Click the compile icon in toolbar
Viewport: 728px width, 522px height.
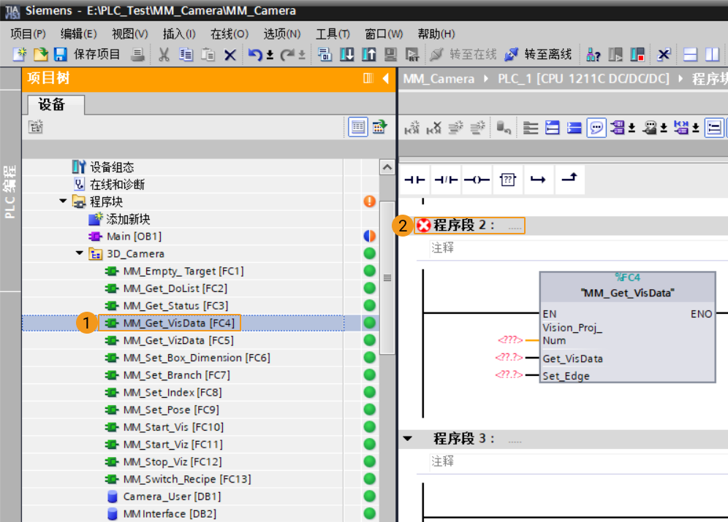325,54
